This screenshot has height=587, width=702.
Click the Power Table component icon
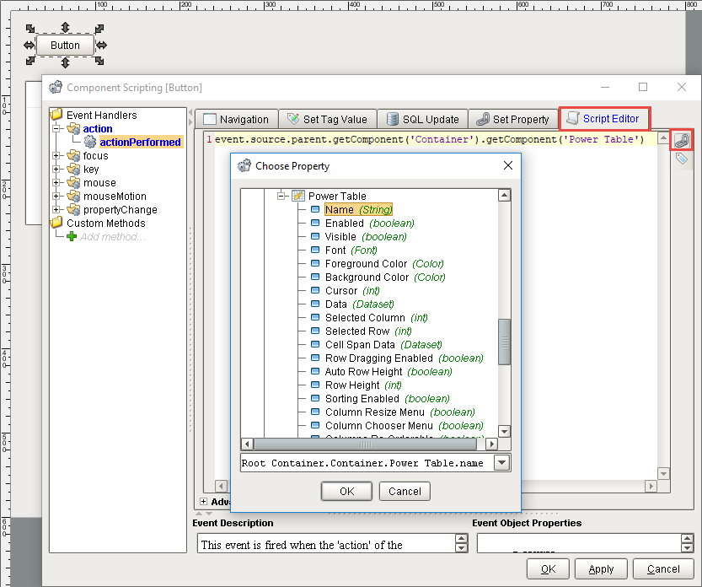(298, 196)
